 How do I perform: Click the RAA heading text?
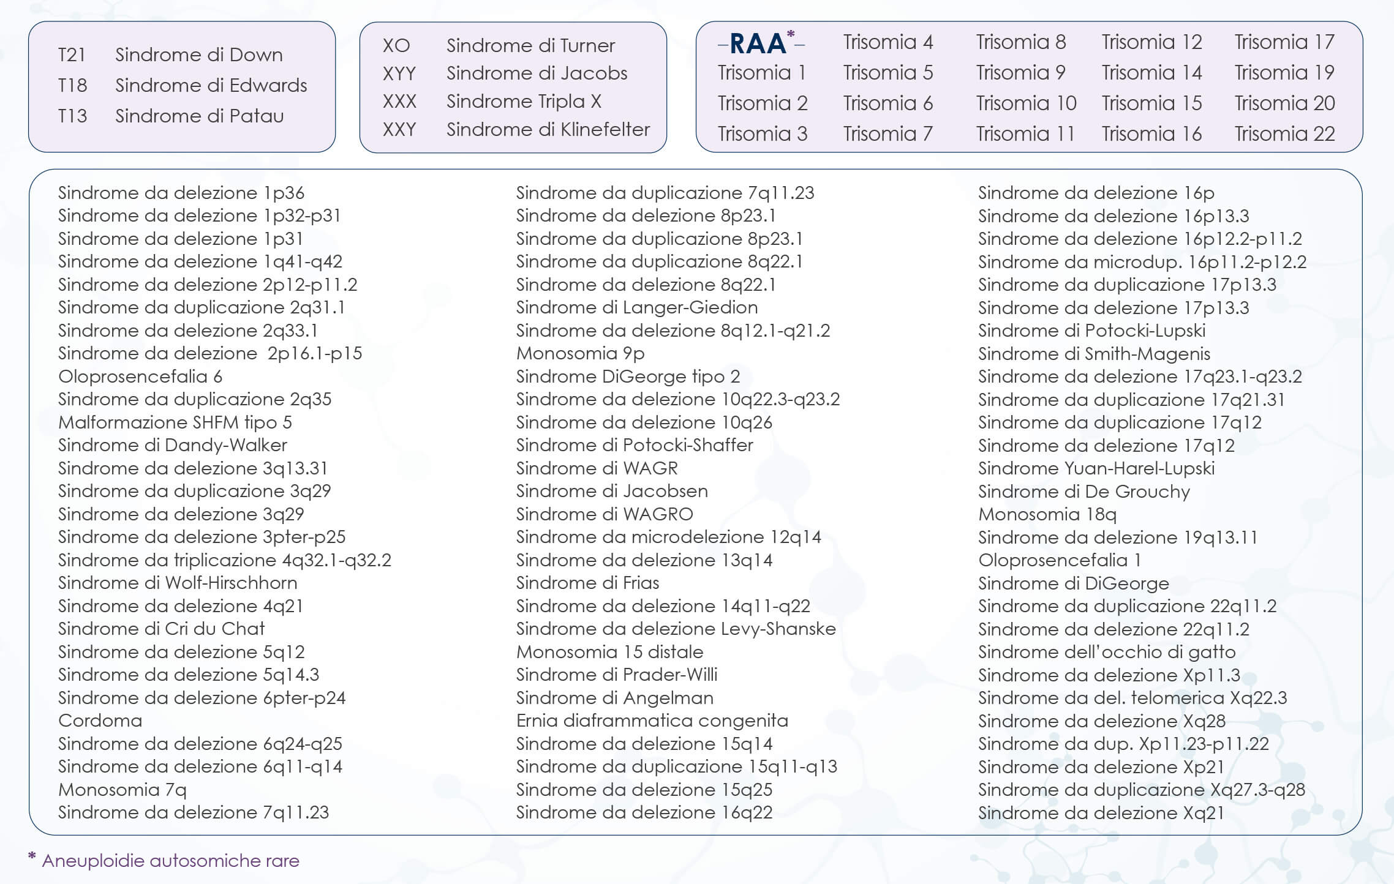(x=758, y=44)
